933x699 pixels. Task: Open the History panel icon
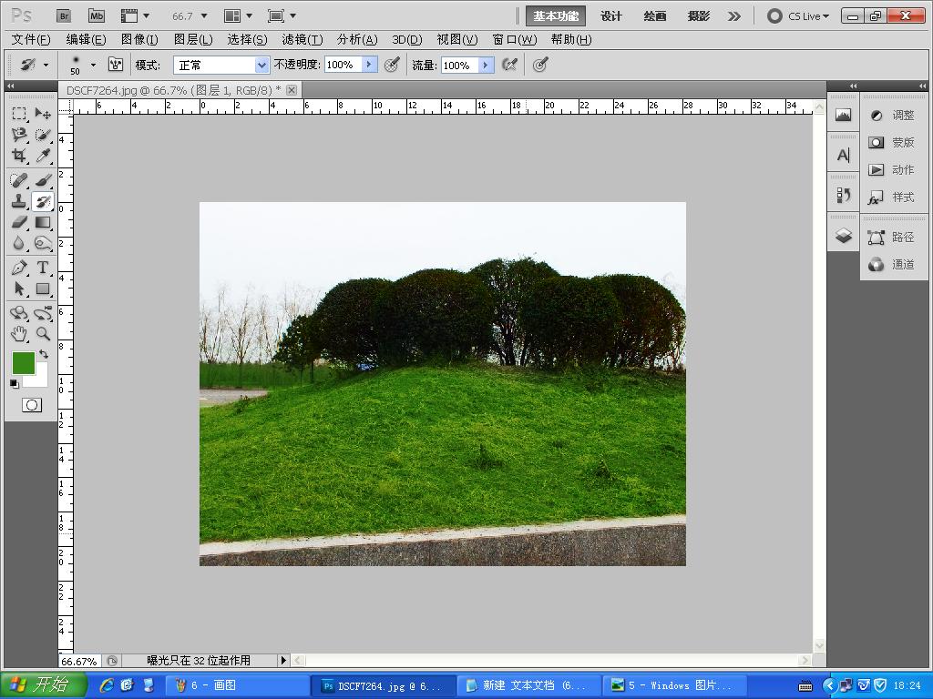coord(843,195)
